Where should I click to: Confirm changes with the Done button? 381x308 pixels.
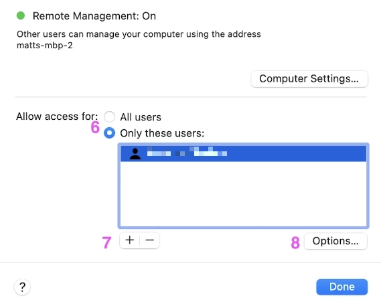[342, 287]
